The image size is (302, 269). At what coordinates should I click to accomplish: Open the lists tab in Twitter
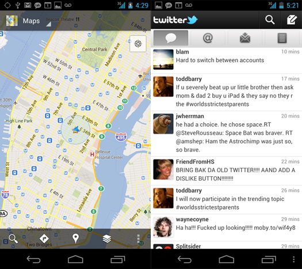(x=282, y=38)
